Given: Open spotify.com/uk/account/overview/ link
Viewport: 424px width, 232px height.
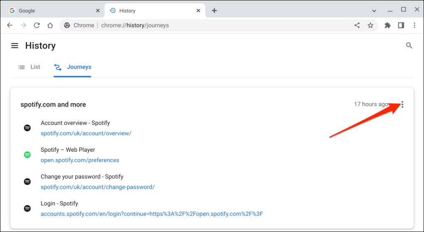Looking at the screenshot, I should click(86, 133).
